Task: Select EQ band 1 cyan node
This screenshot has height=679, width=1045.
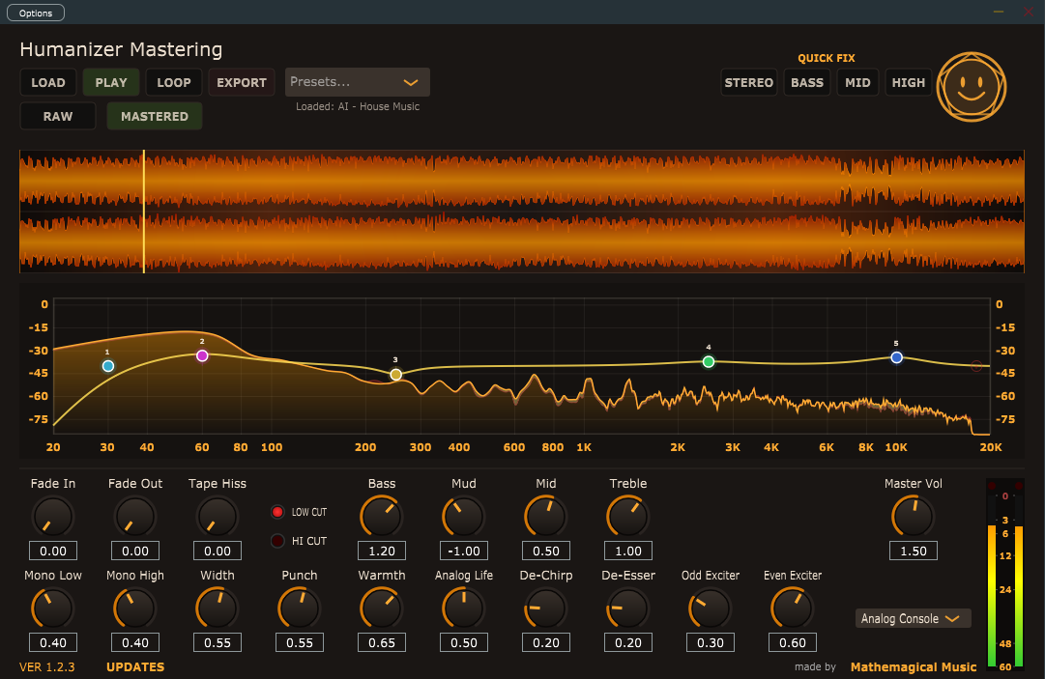Action: 108,365
